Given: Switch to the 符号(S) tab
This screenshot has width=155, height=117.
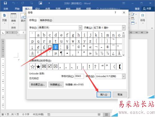Looking at the screenshot, I should coord(33,20).
